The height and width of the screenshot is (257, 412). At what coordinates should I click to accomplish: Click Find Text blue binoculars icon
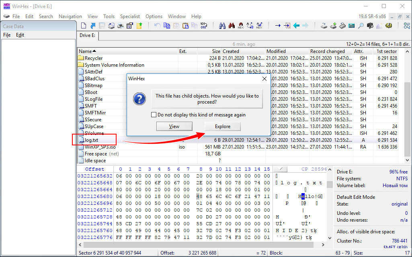coord(222,25)
